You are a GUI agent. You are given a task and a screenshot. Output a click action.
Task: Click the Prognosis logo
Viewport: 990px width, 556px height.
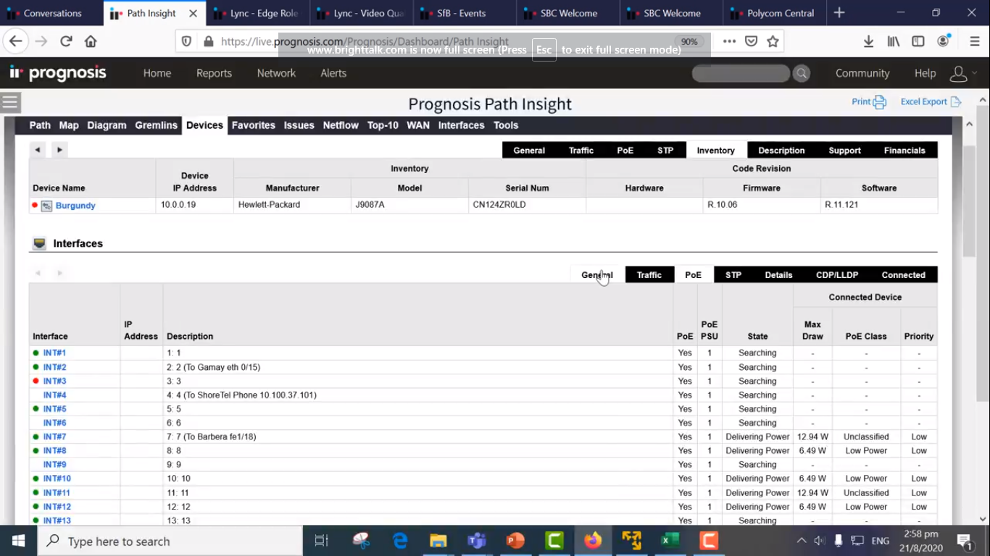click(58, 73)
